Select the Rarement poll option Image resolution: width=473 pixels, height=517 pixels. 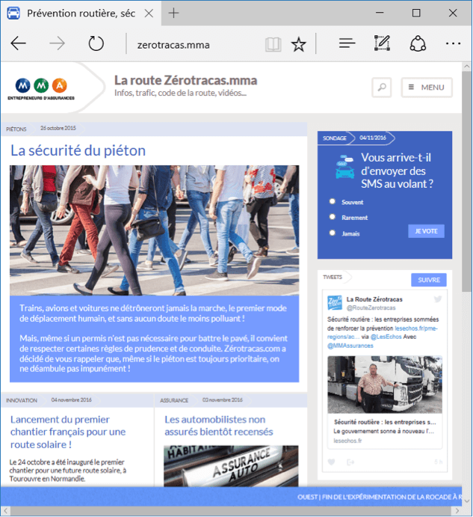pyautogui.click(x=333, y=217)
